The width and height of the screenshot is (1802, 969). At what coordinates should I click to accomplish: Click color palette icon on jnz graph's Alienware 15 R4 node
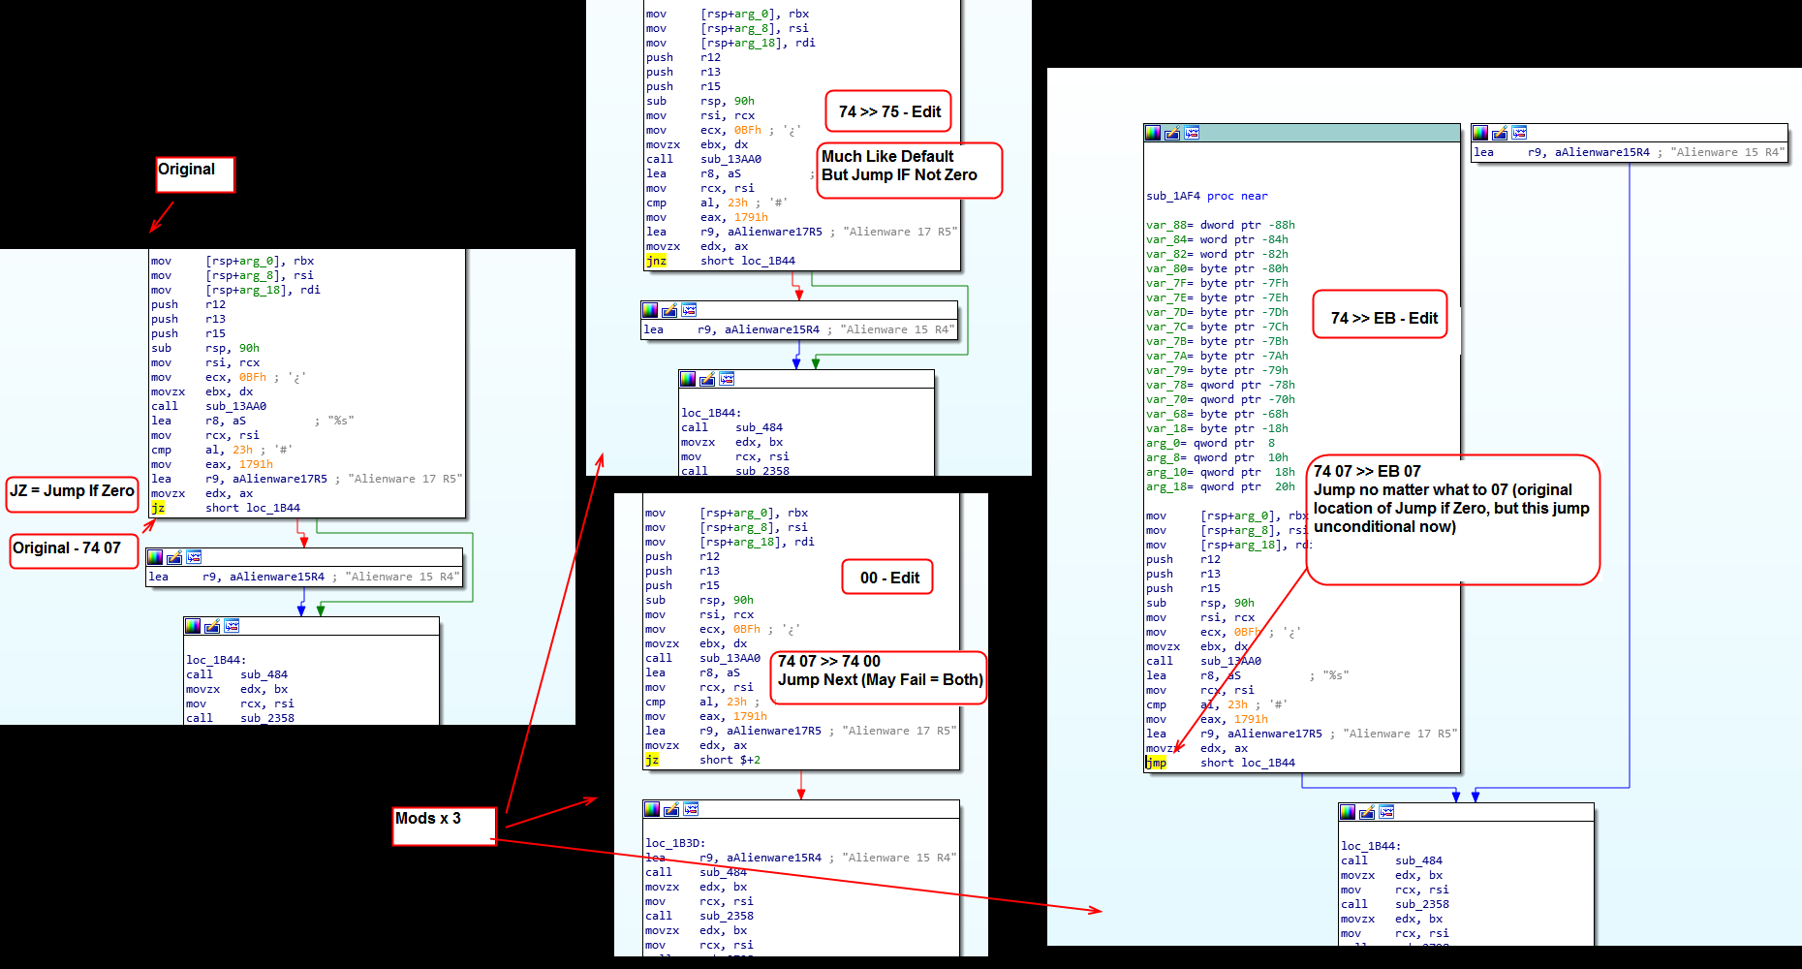tap(650, 310)
